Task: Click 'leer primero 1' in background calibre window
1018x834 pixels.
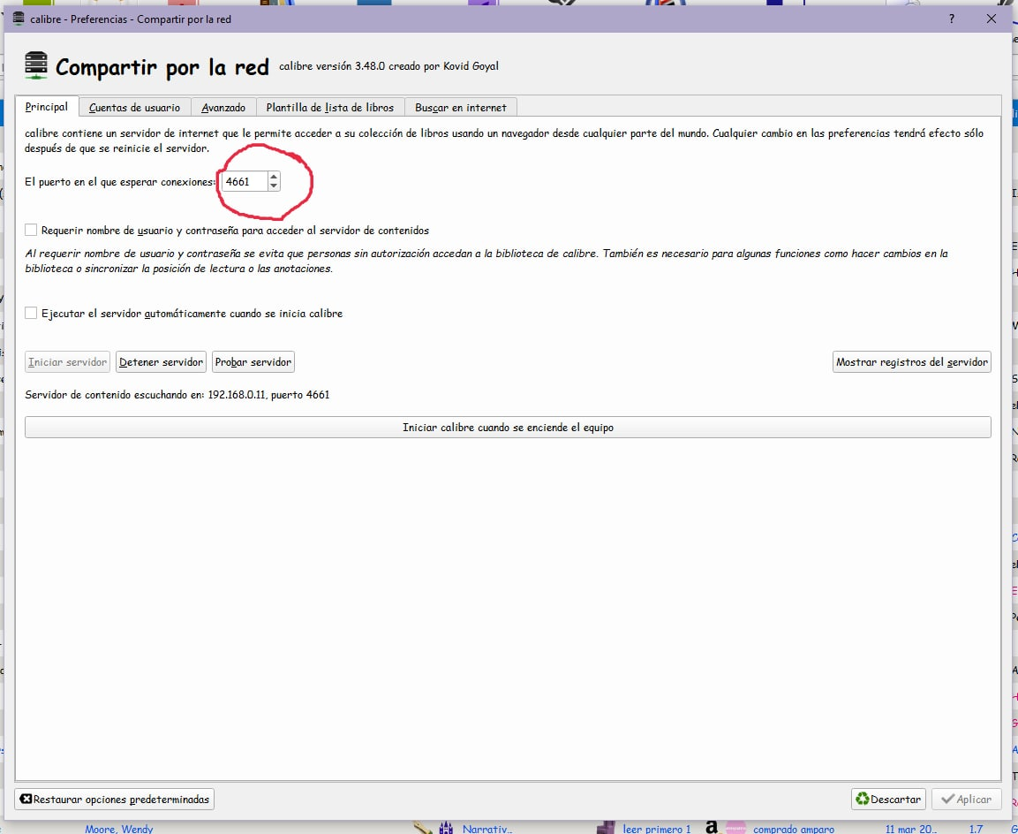Action: (656, 829)
